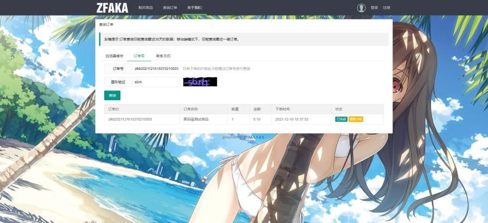Image resolution: width=488 pixels, height=223 pixels.
Task: Click the 订单ID column header
Action: pyautogui.click(x=114, y=109)
